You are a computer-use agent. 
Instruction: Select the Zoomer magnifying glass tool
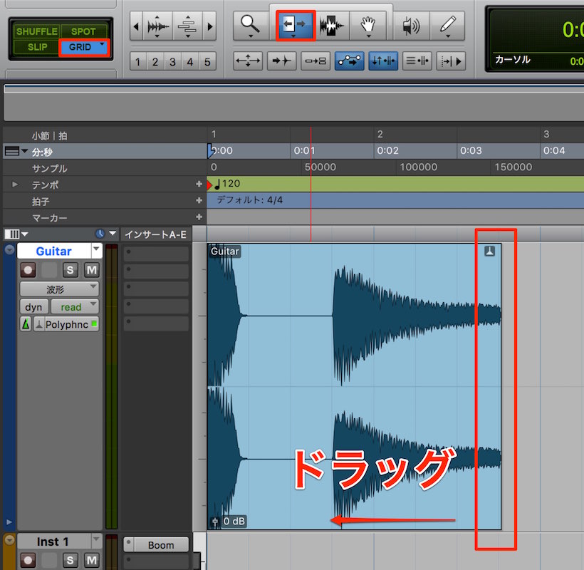point(251,26)
